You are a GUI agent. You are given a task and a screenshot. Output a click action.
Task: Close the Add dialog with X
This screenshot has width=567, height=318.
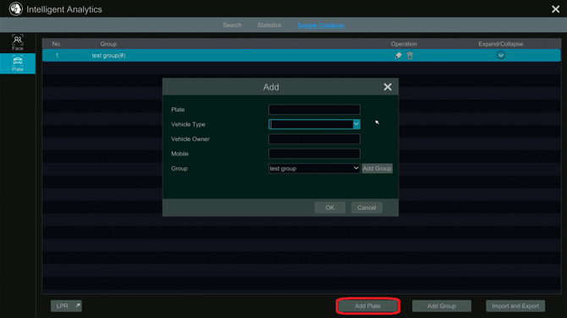tap(388, 87)
